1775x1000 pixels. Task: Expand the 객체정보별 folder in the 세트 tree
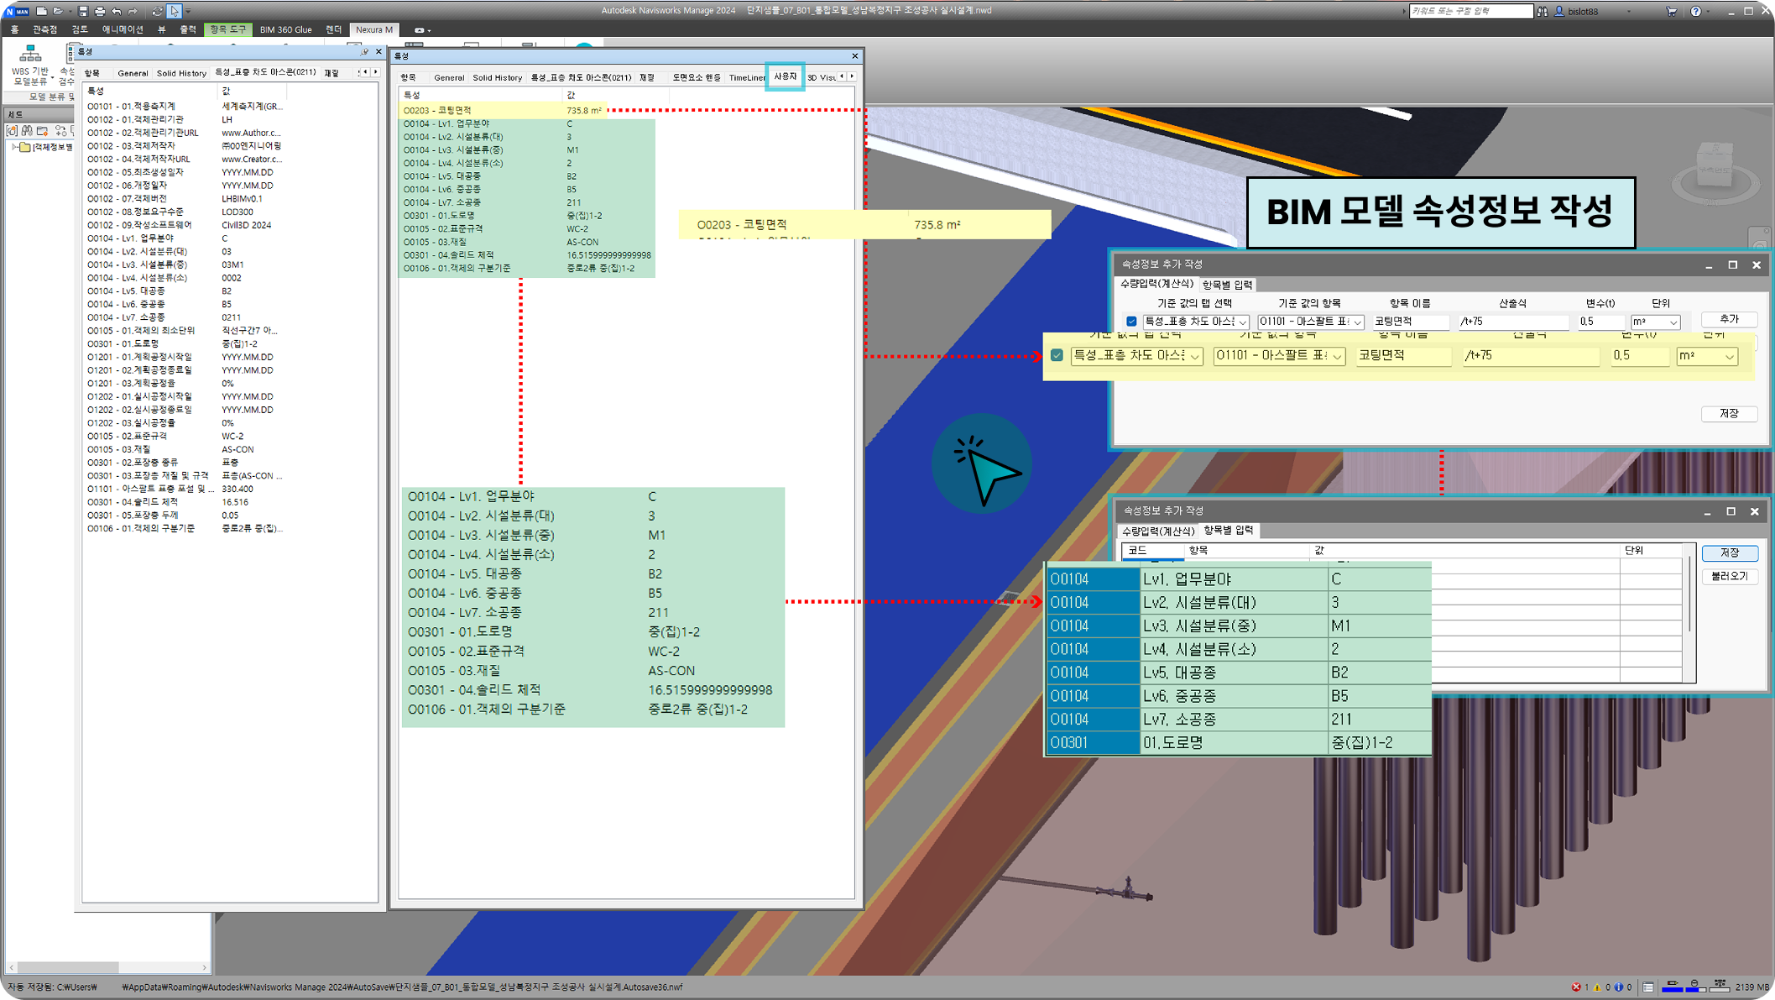13,147
